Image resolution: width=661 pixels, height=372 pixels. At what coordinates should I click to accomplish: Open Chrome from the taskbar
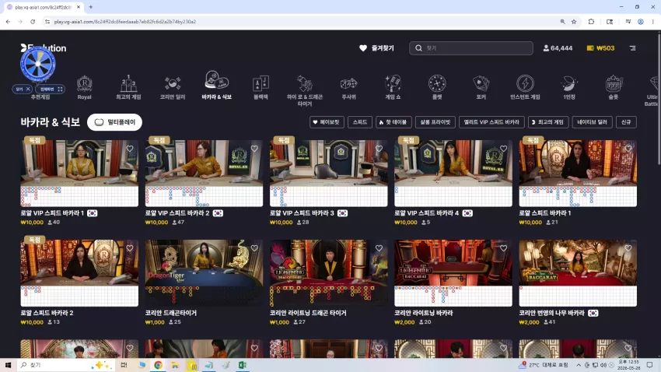(x=158, y=365)
